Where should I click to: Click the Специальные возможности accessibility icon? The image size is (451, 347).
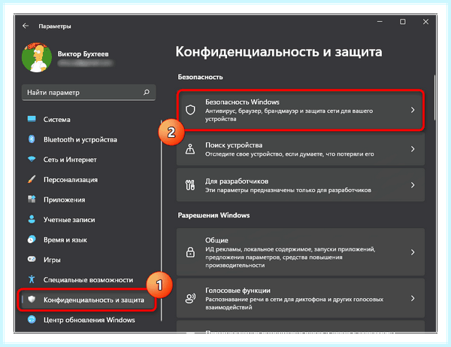[x=32, y=279]
